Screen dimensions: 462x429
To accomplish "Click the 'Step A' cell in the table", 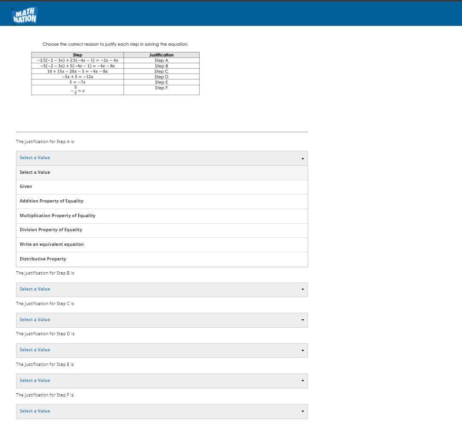I will (162, 60).
